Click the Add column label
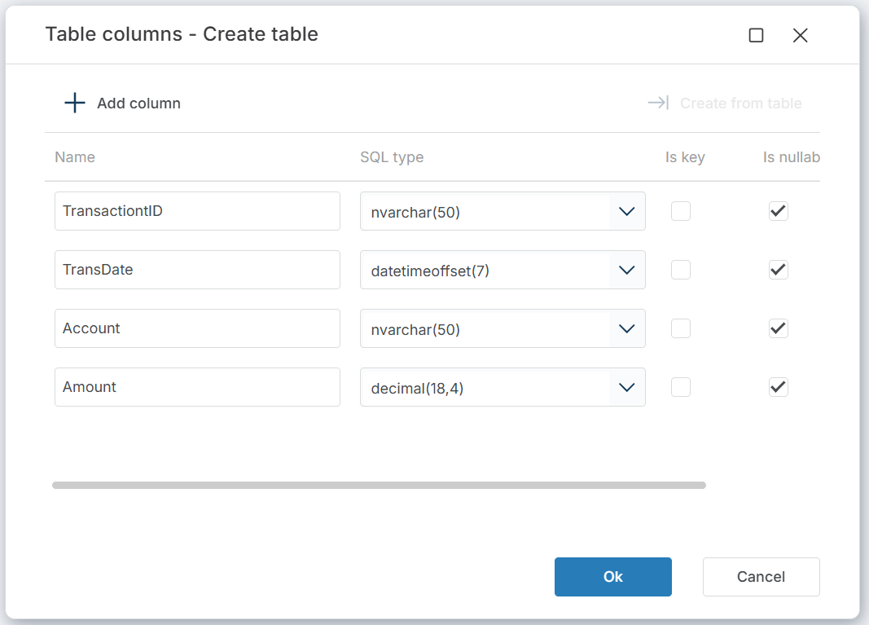 click(x=138, y=103)
